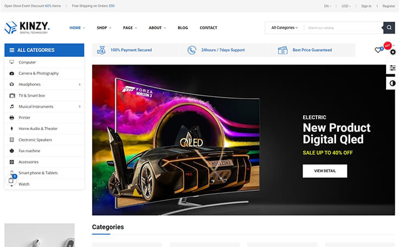Click Best Price Guaranteed text
Viewport: 399px width, 247px height.
[x=312, y=50]
